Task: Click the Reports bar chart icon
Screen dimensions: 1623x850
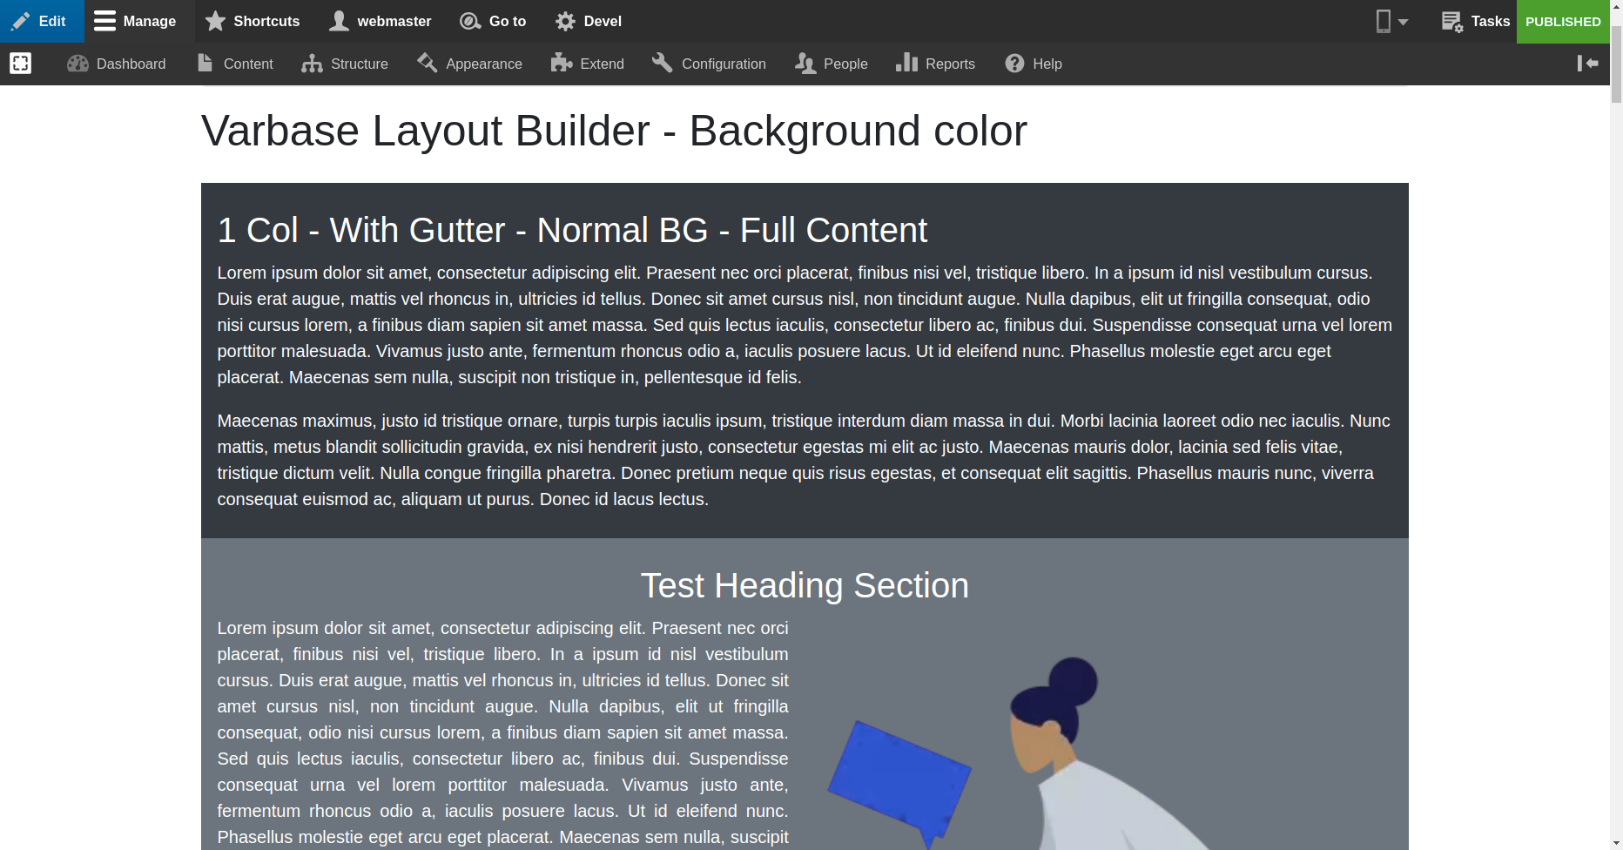Action: (907, 63)
